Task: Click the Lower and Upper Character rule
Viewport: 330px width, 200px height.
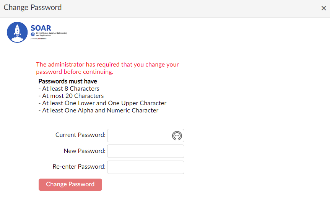Action: coord(102,103)
